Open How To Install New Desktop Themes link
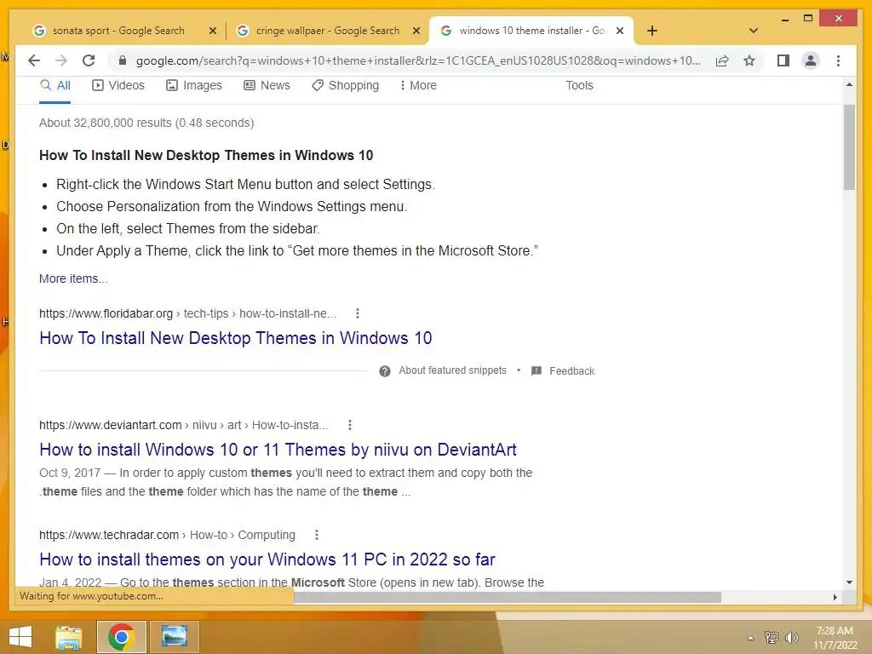Viewport: 872px width, 654px height. coord(236,338)
